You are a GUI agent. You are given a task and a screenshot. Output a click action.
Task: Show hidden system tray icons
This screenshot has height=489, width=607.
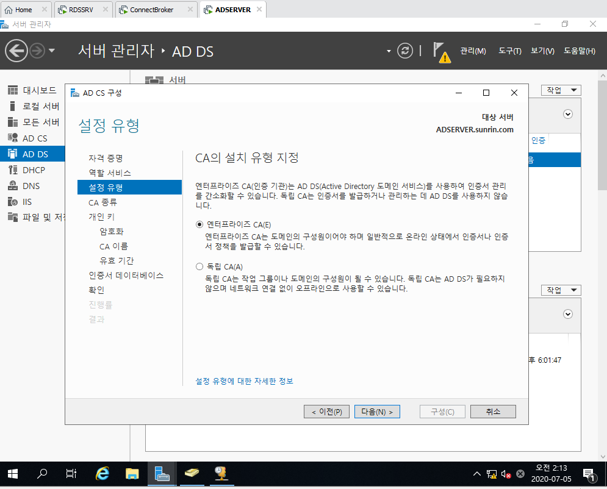tap(477, 474)
